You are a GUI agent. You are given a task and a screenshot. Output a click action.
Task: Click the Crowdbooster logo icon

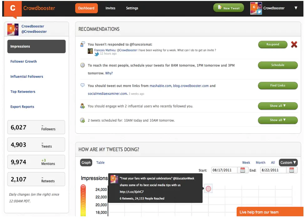point(13,8)
